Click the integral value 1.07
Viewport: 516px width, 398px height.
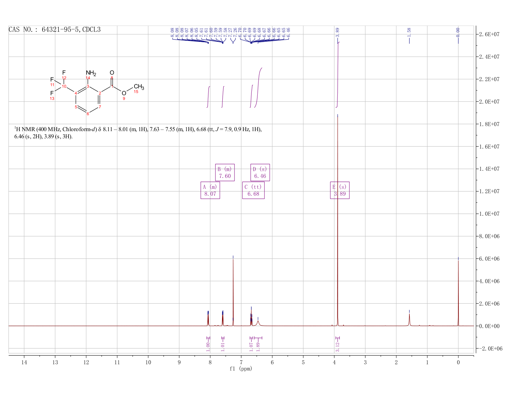(x=251, y=346)
